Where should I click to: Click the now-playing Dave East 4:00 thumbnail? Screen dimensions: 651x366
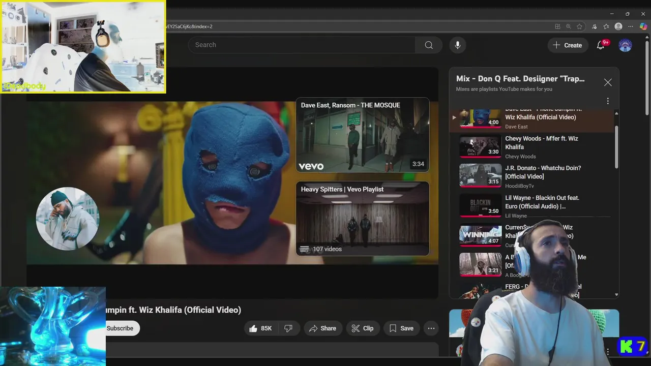[481, 118]
